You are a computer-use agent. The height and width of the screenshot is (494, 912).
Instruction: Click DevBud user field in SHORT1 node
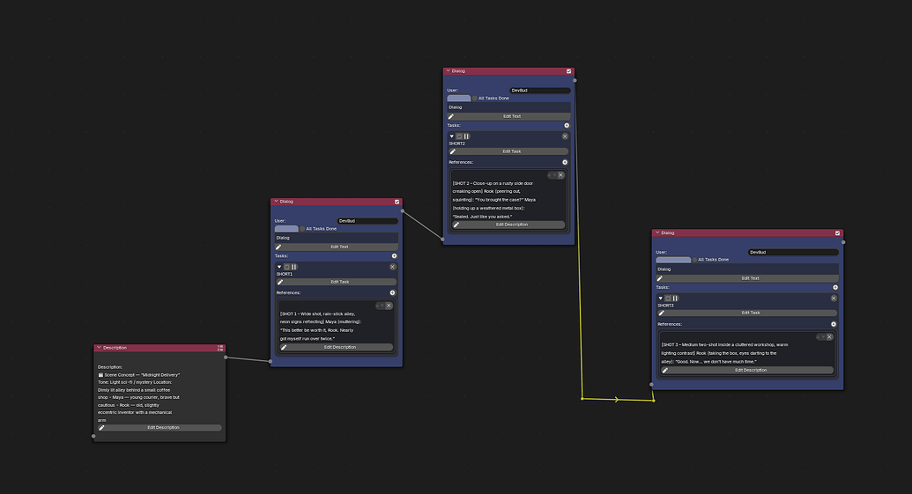[368, 221]
